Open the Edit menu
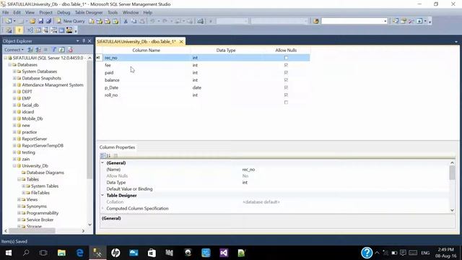The image size is (462, 260). tap(17, 12)
